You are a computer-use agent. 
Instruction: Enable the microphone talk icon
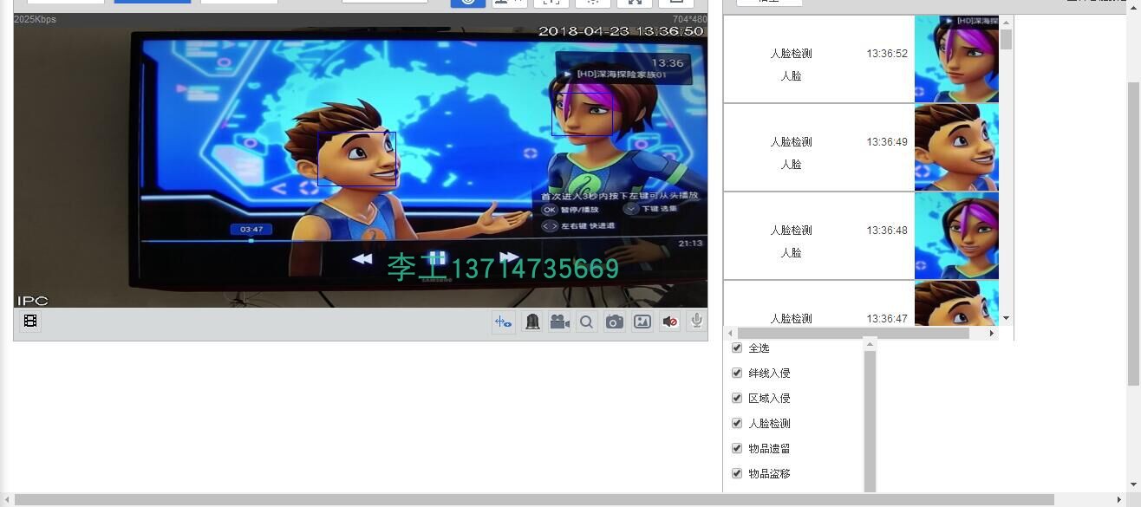(696, 322)
